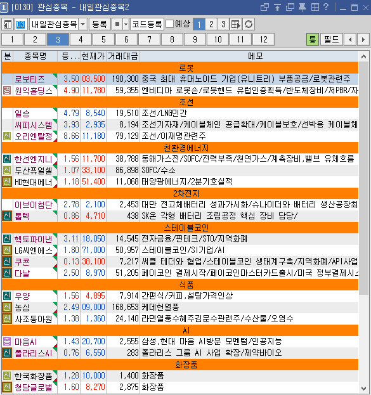Viewport: 371px width, 395px height.
Task: Click the 코드등록 button
Action: [147, 25]
